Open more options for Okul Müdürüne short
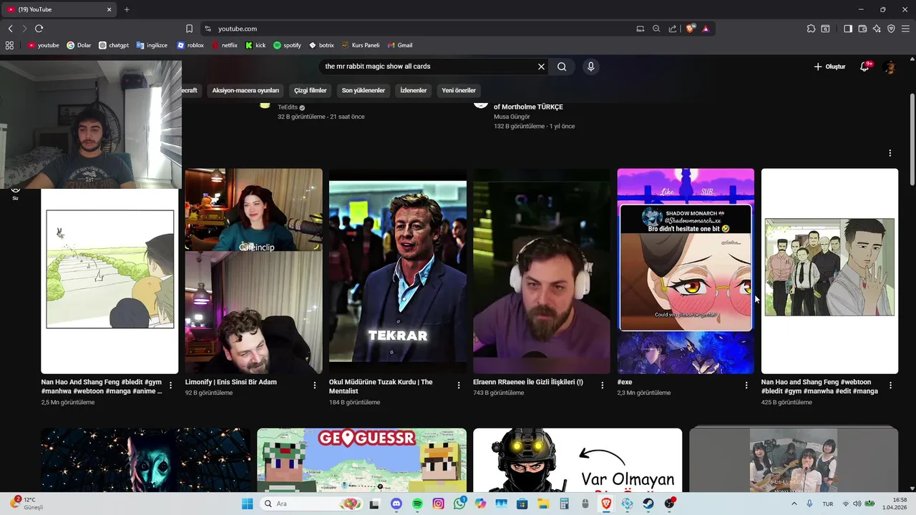Screen dimensions: 916x515 [x=459, y=385]
